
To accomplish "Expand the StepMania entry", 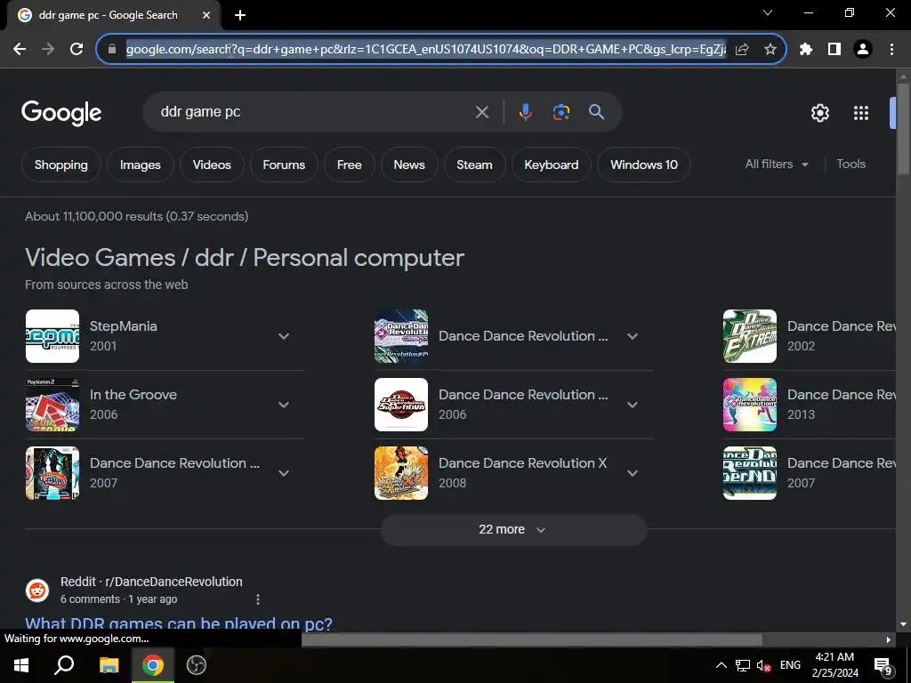I will [284, 336].
